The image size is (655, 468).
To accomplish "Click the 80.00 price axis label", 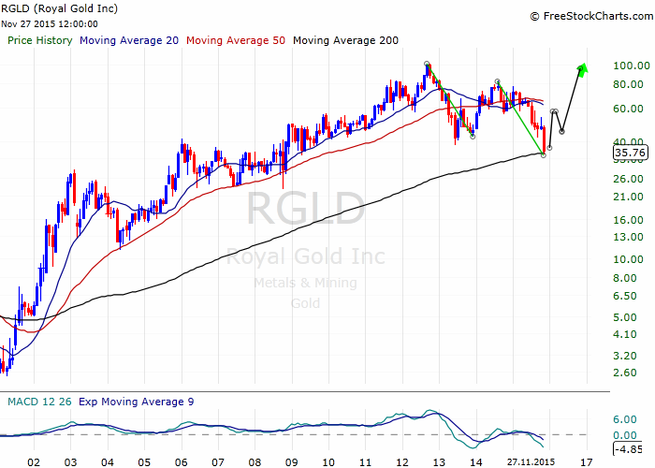I will click(628, 84).
